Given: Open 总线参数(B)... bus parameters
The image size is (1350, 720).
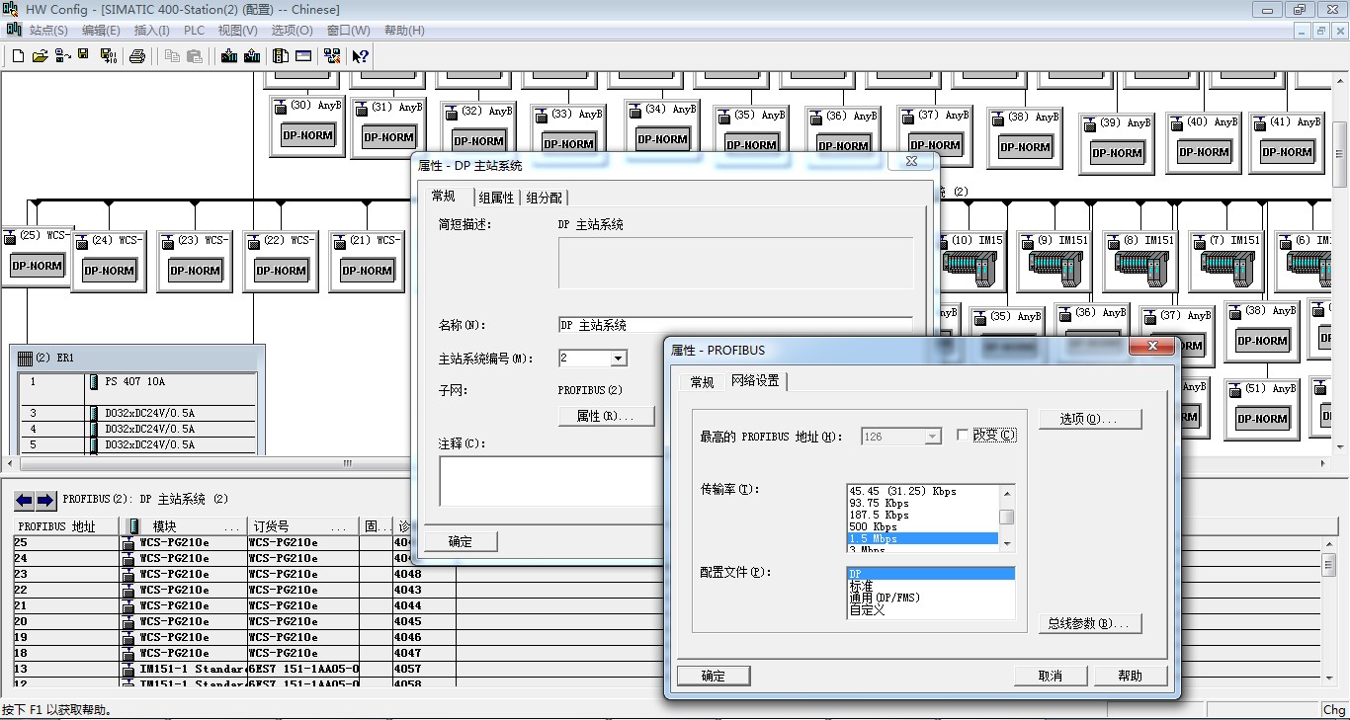Looking at the screenshot, I should [1089, 623].
